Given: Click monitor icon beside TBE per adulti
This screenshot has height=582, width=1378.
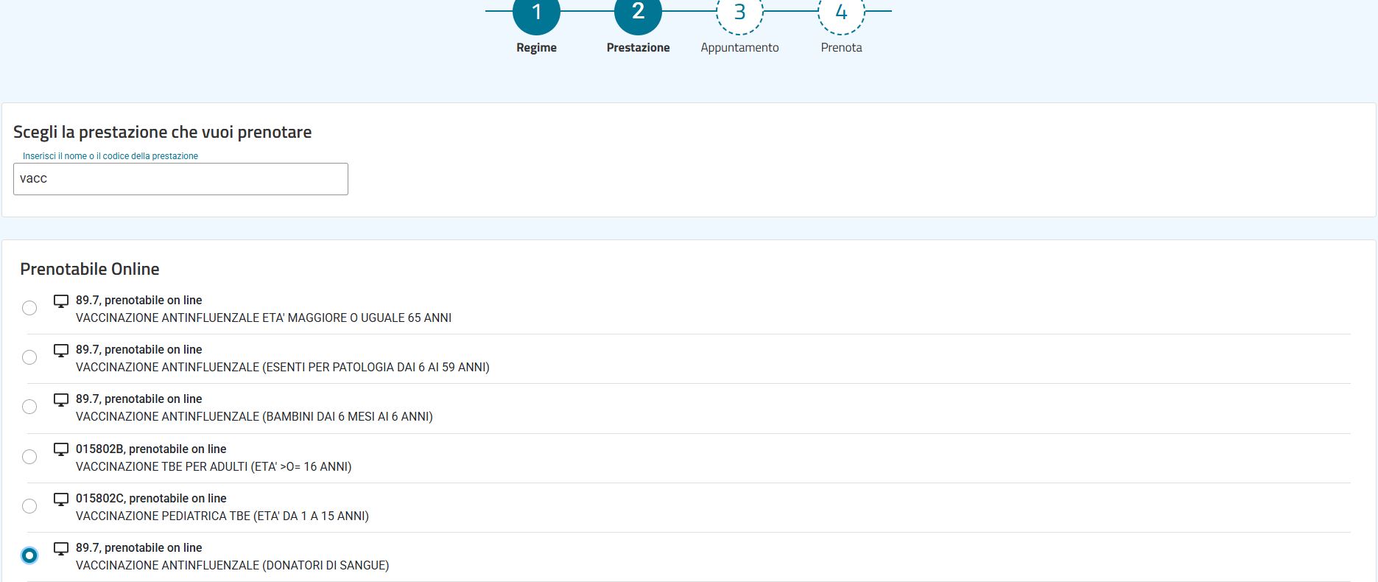Looking at the screenshot, I should [61, 449].
